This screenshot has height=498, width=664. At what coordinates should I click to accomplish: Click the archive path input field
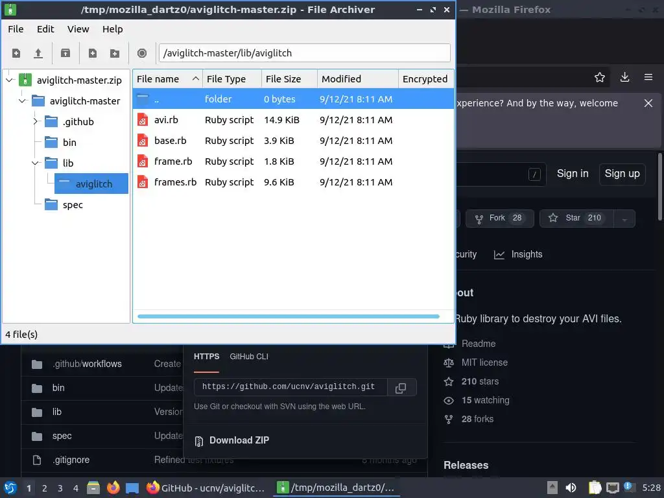305,53
